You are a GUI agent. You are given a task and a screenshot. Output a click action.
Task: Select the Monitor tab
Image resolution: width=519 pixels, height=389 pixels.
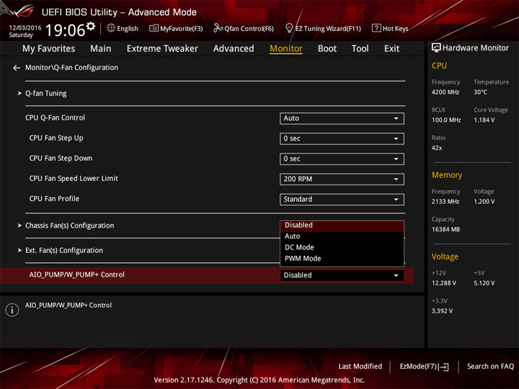click(x=286, y=49)
